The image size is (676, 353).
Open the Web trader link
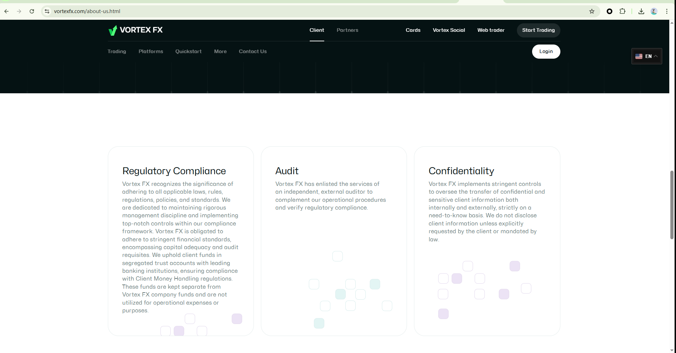coord(491,30)
